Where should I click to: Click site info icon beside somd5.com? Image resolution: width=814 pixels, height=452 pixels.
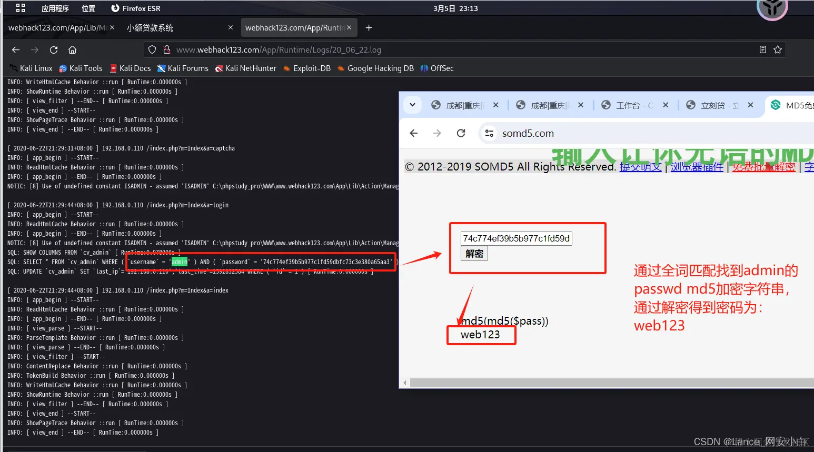click(x=489, y=133)
